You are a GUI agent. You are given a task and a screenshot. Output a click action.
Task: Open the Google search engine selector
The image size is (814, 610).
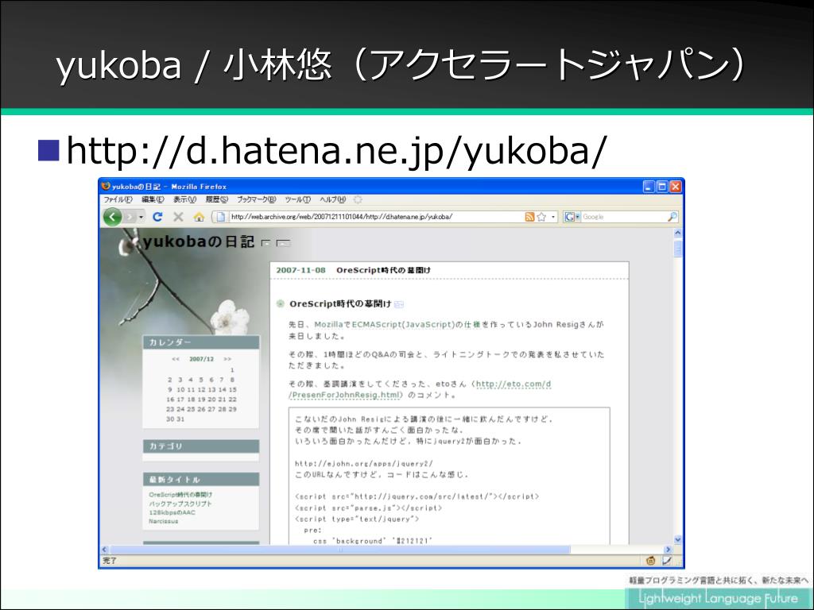pyautogui.click(x=572, y=217)
